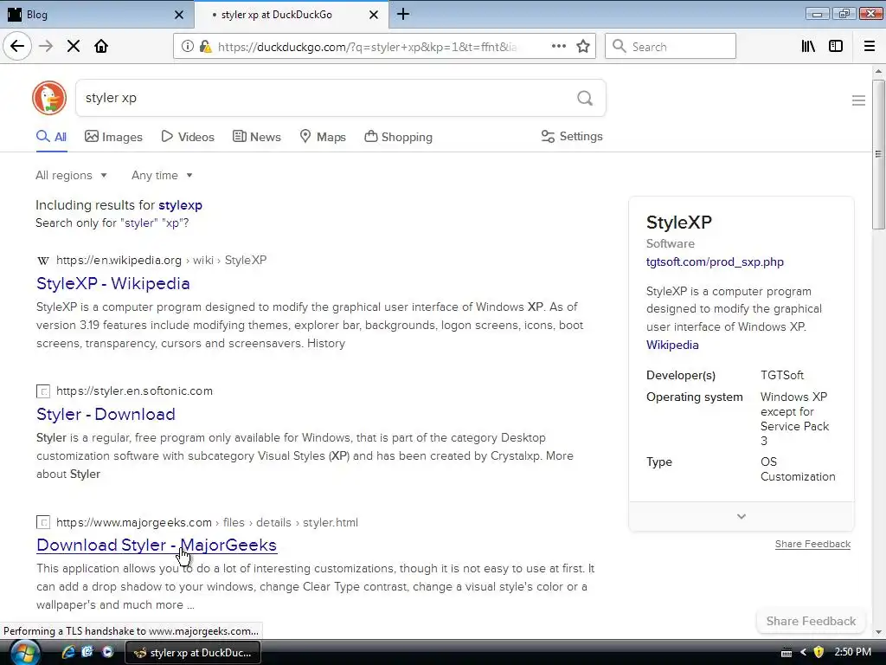Switch to Images results
This screenshot has width=886, height=665.
[113, 137]
